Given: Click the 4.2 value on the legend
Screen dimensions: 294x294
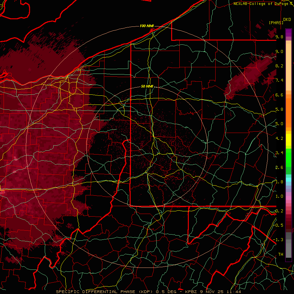Looking at the screenshot, I should tap(279, 139).
